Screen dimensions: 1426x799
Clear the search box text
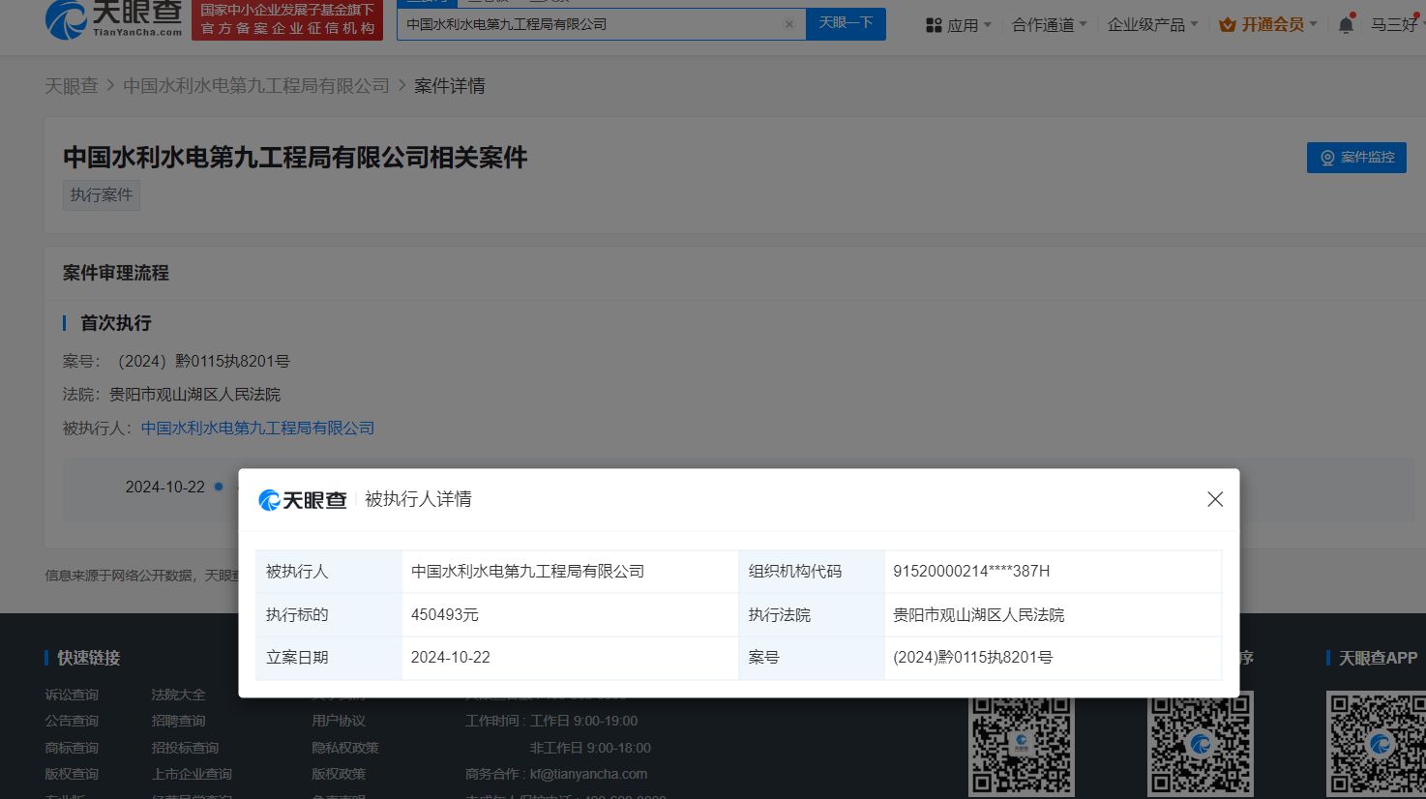(789, 24)
